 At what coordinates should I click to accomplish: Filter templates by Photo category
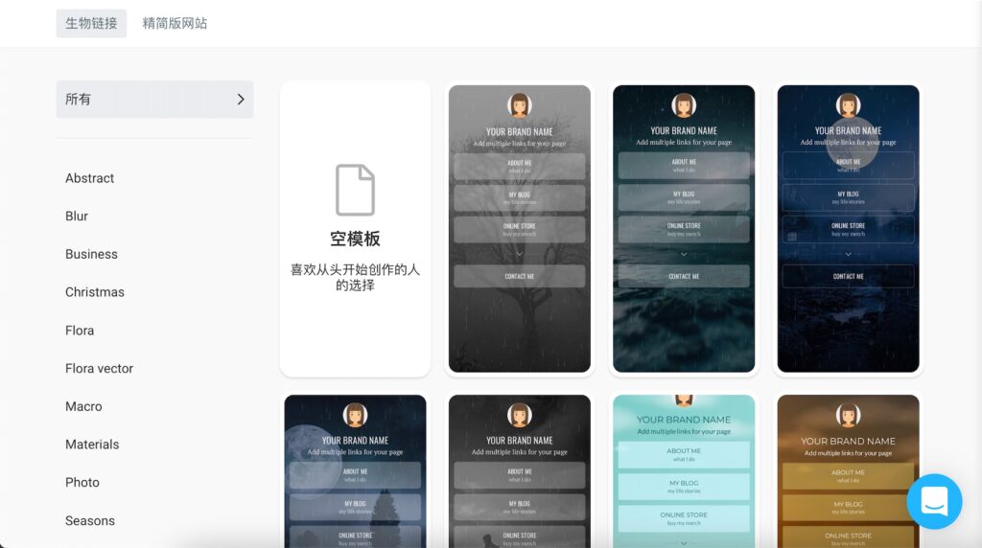click(82, 483)
